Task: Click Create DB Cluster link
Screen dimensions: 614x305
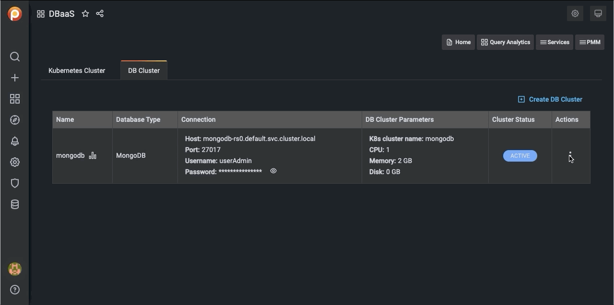Action: (550, 99)
